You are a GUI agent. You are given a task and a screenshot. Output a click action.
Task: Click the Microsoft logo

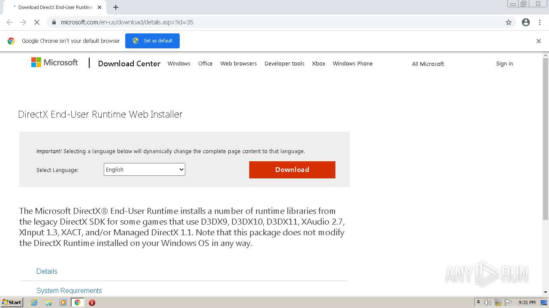point(54,62)
